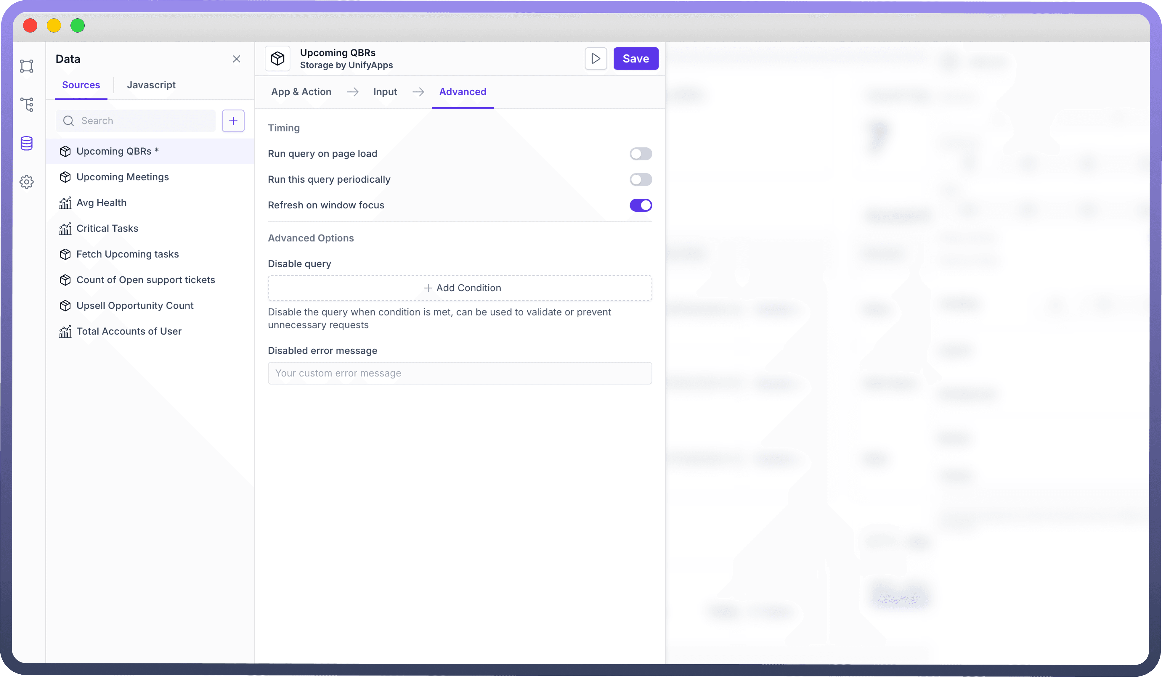Screen dimensions: 1162x677
Task: Click the Avg Health chart icon
Action: click(65, 203)
